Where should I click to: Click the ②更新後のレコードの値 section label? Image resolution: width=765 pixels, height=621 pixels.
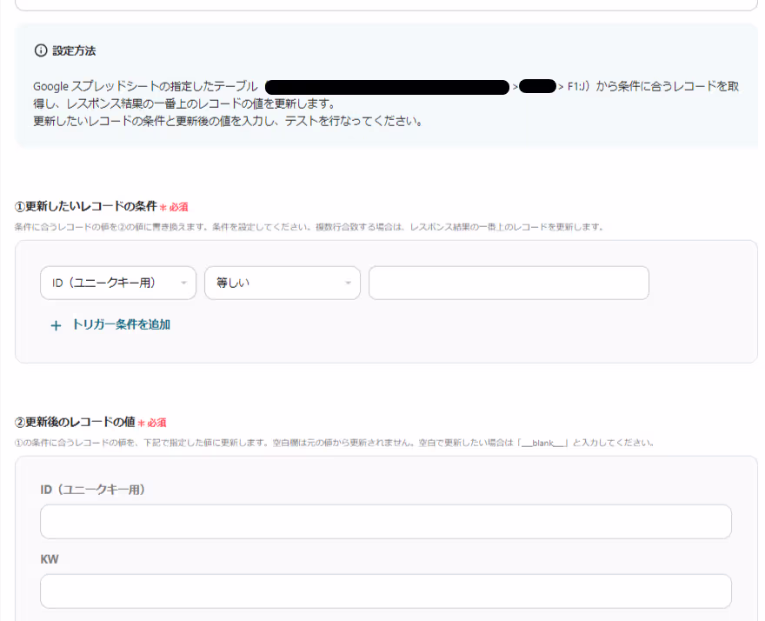[x=75, y=423]
